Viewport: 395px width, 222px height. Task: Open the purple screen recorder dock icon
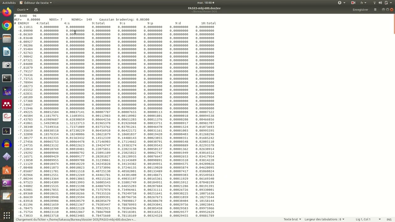(x=7, y=183)
